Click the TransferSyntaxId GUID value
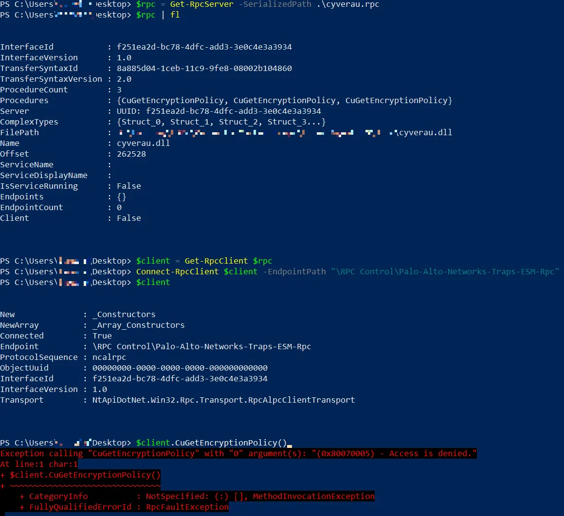This screenshot has height=516, width=564. tap(204, 68)
